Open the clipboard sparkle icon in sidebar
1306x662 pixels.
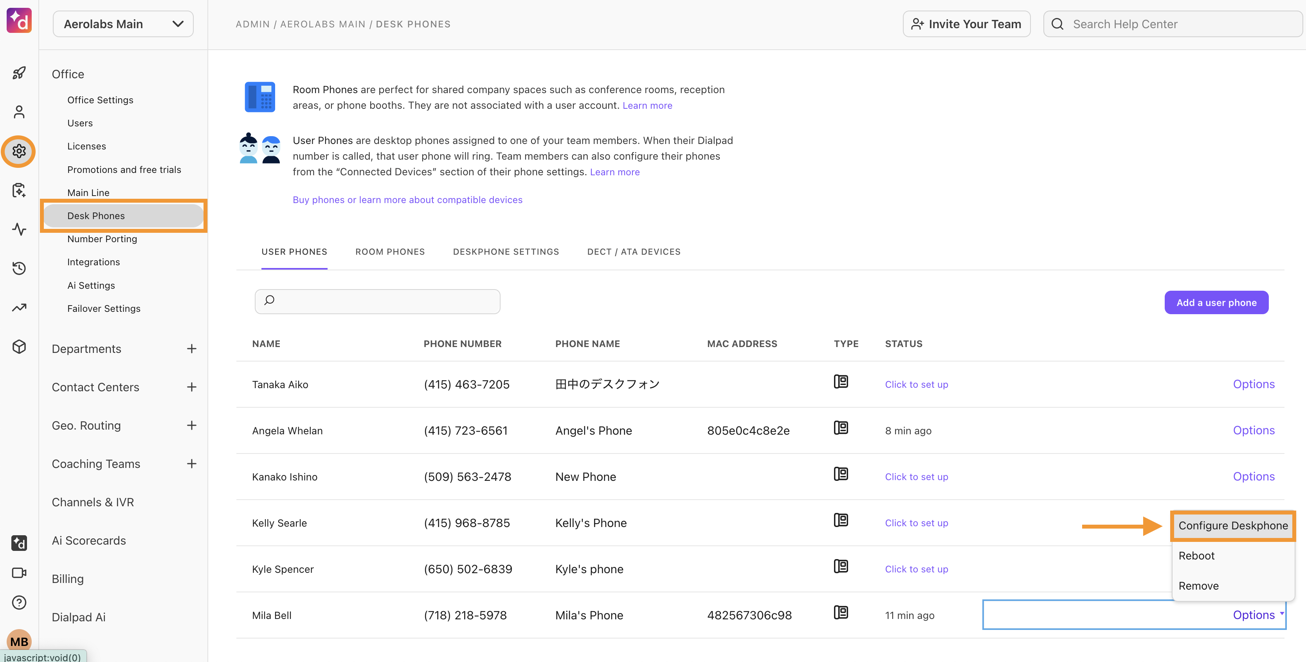[x=19, y=190]
